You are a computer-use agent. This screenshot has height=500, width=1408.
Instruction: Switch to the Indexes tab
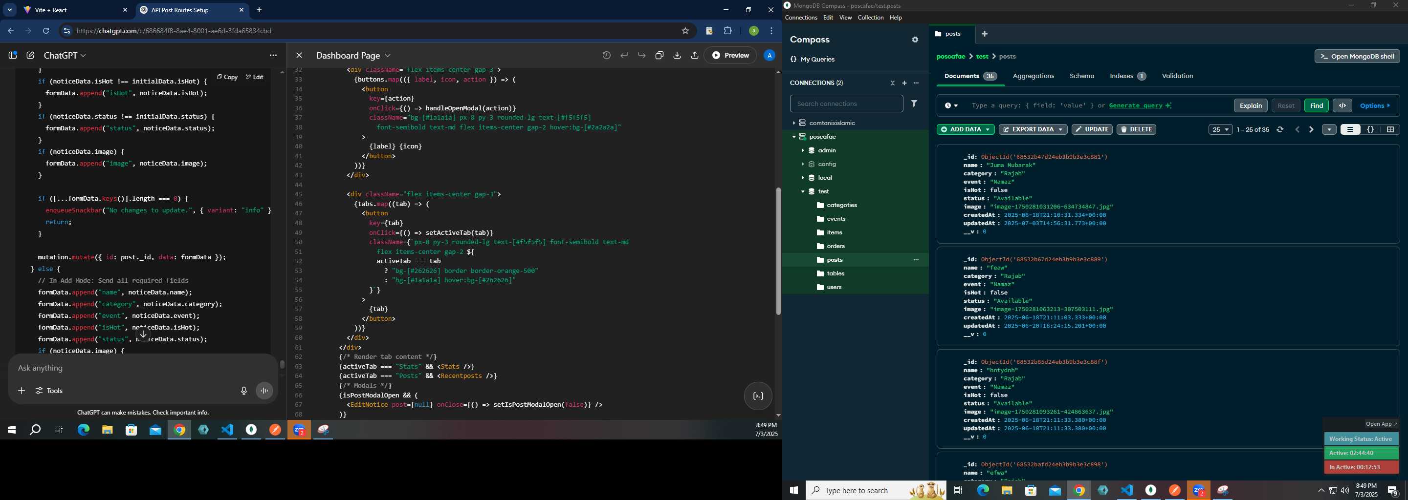1127,77
